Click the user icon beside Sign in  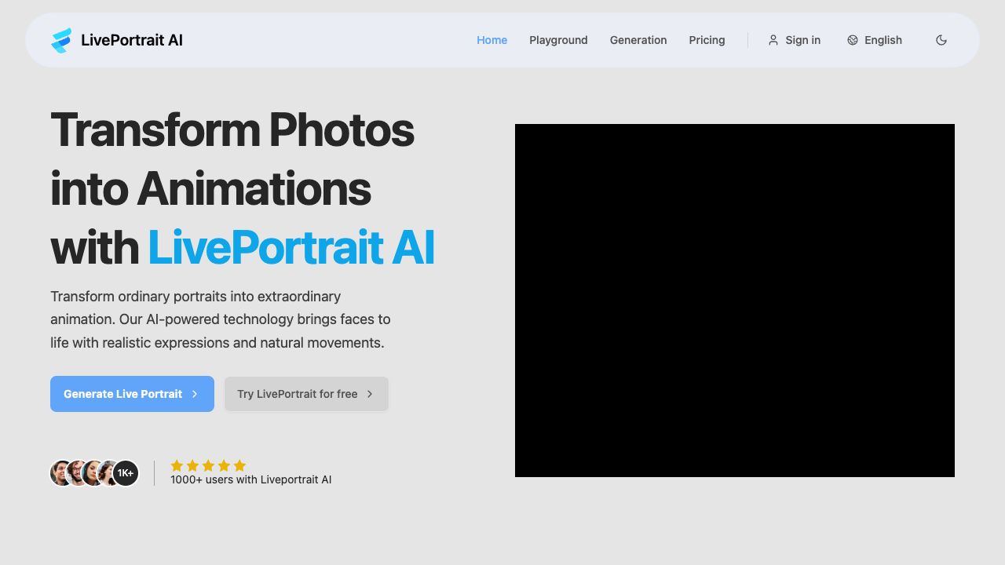[x=773, y=40]
